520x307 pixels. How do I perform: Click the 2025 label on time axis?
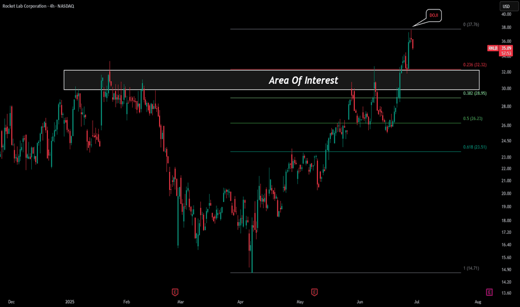pos(70,302)
